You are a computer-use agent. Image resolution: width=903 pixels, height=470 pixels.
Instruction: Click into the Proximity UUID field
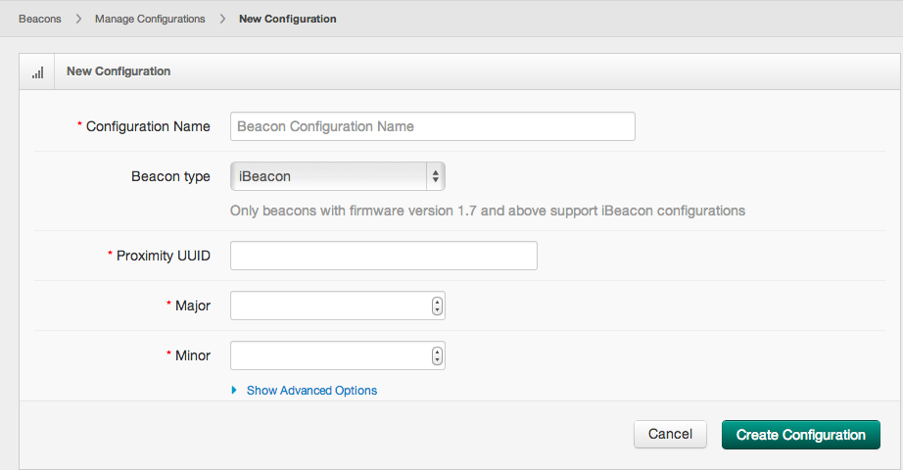(384, 256)
